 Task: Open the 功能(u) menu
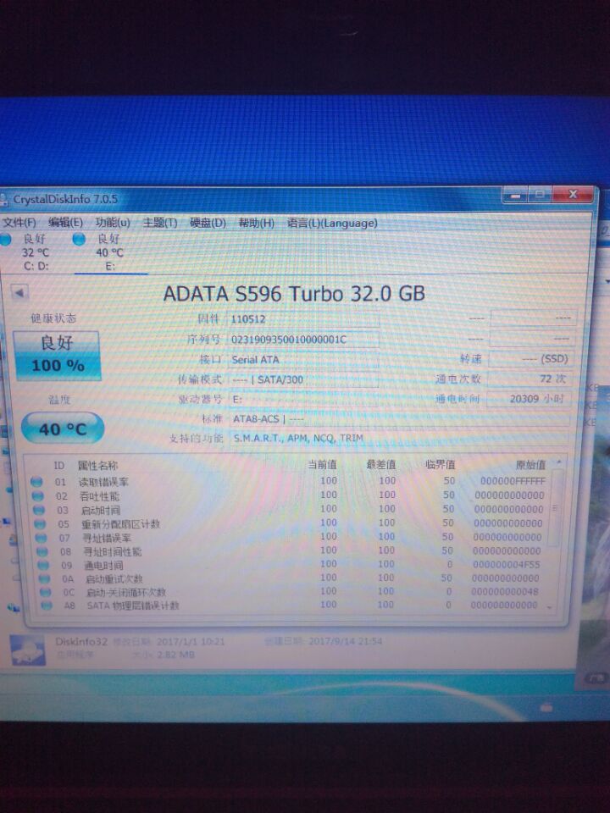[x=113, y=223]
